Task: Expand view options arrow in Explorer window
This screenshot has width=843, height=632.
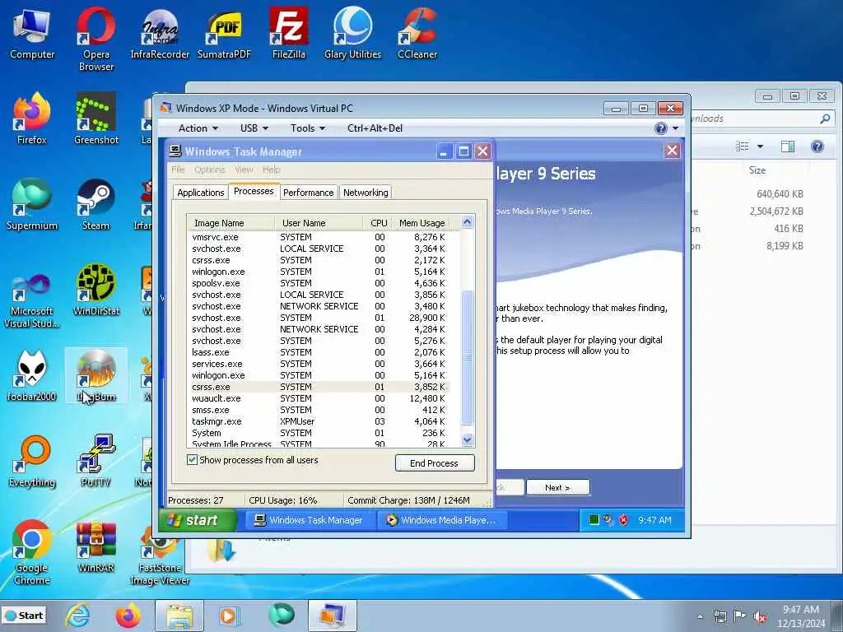Action: (760, 146)
